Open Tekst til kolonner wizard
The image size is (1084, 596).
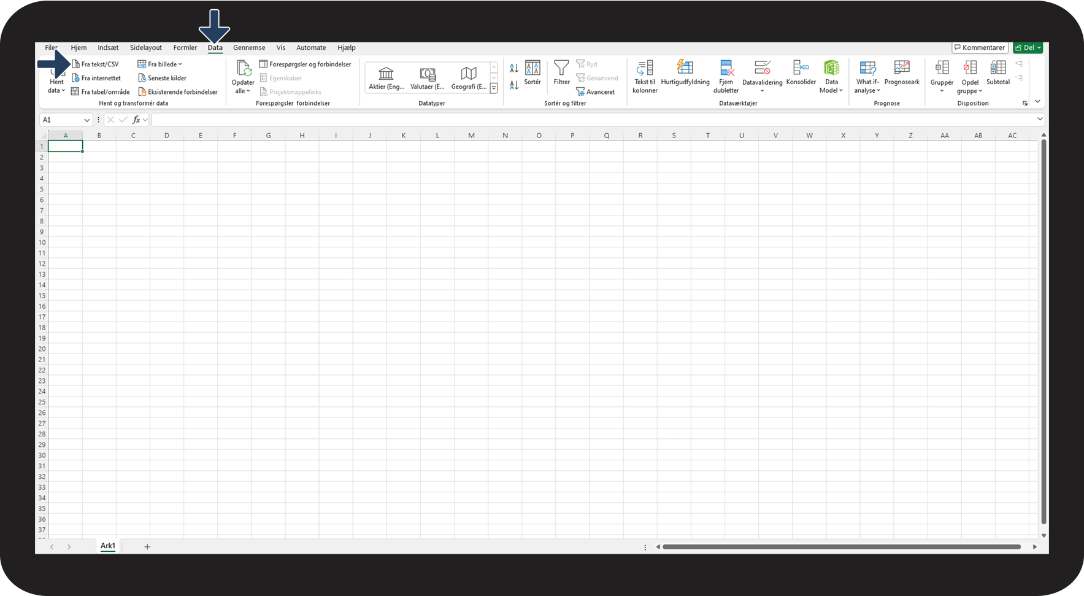click(x=645, y=77)
